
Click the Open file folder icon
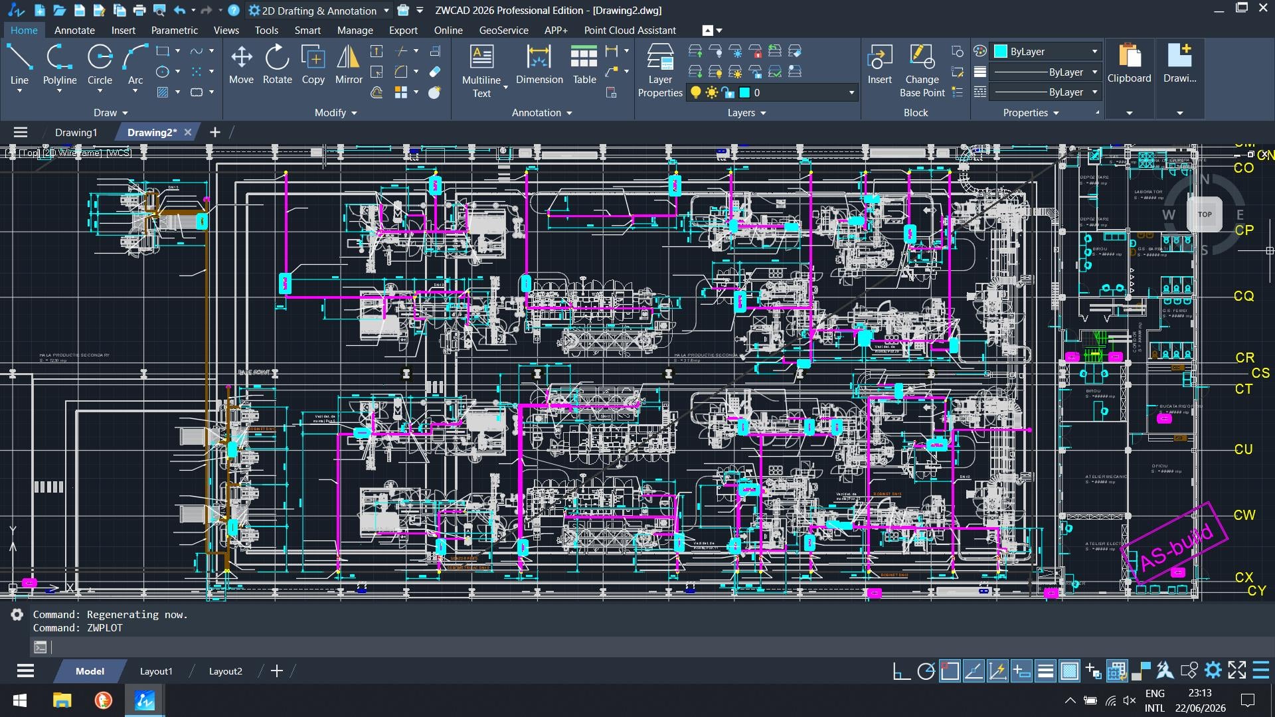point(60,10)
